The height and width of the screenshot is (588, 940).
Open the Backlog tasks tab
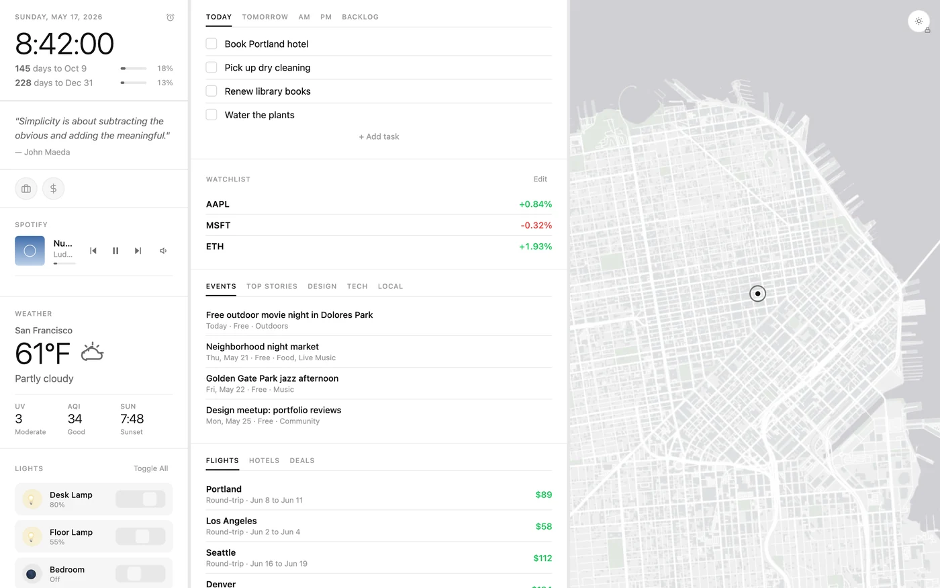[361, 17]
